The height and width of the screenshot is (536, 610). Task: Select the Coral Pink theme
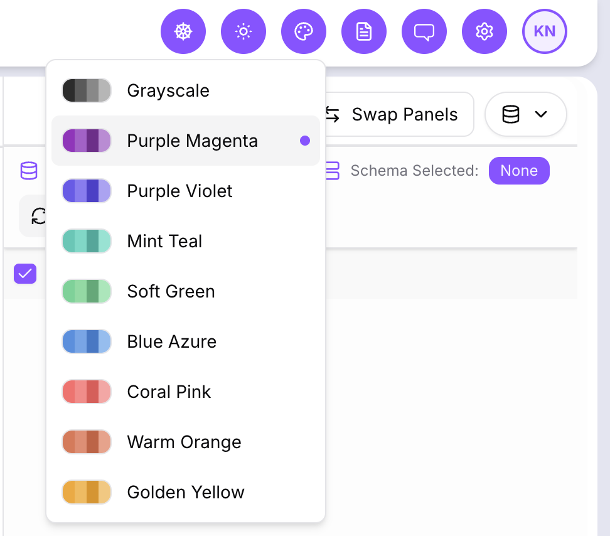click(168, 392)
